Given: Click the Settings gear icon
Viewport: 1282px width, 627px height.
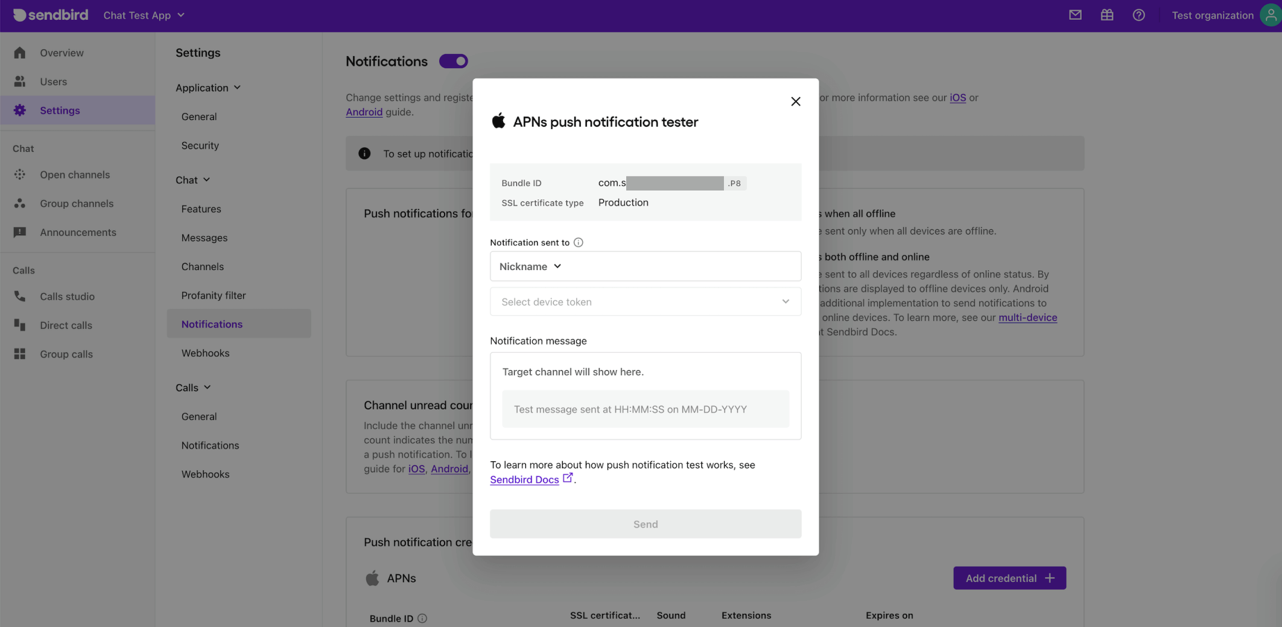Looking at the screenshot, I should point(20,110).
